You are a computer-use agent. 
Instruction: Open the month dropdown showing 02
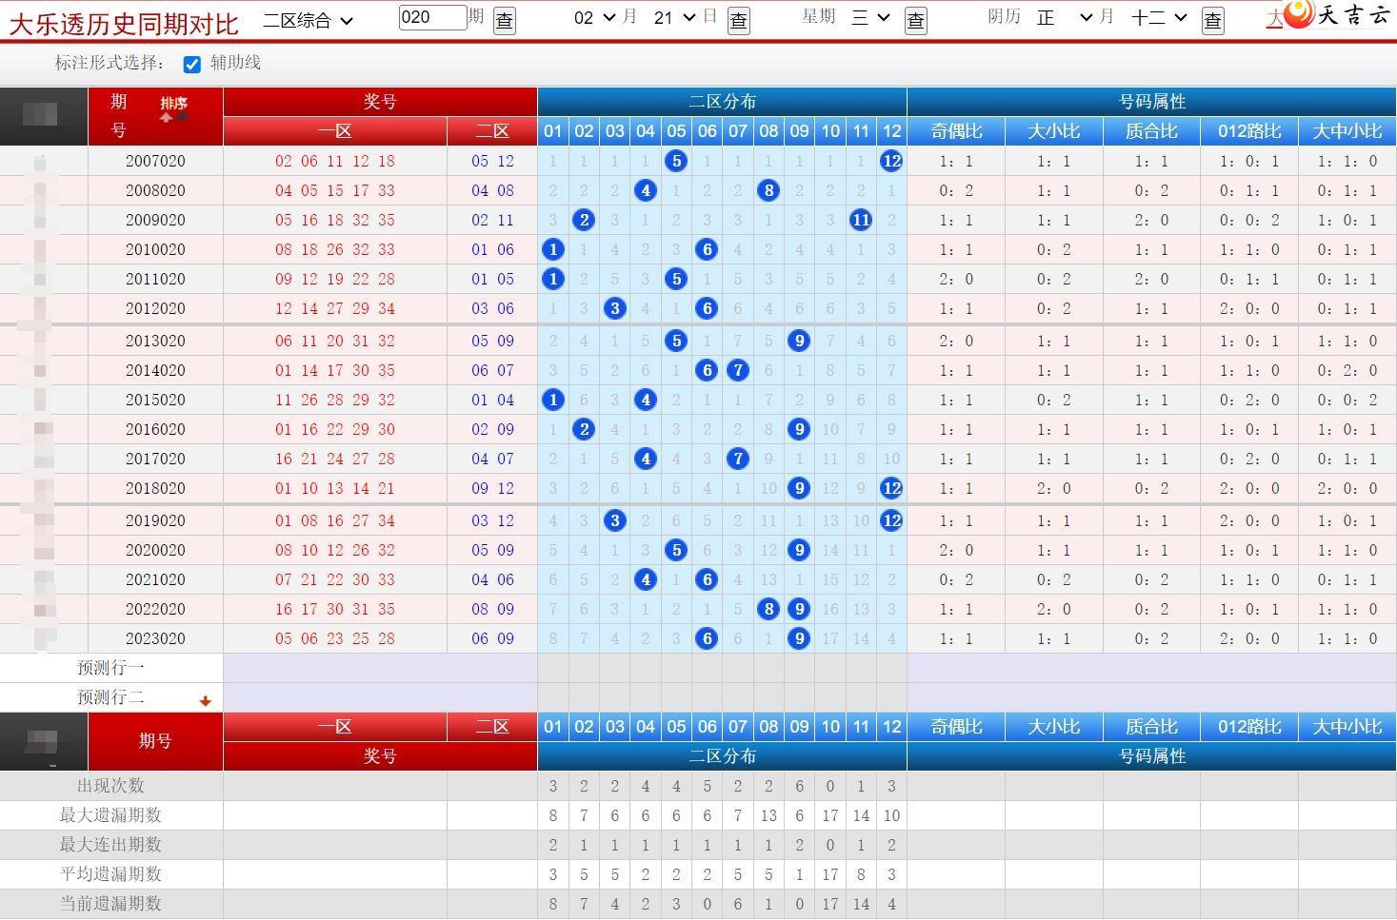[595, 17]
